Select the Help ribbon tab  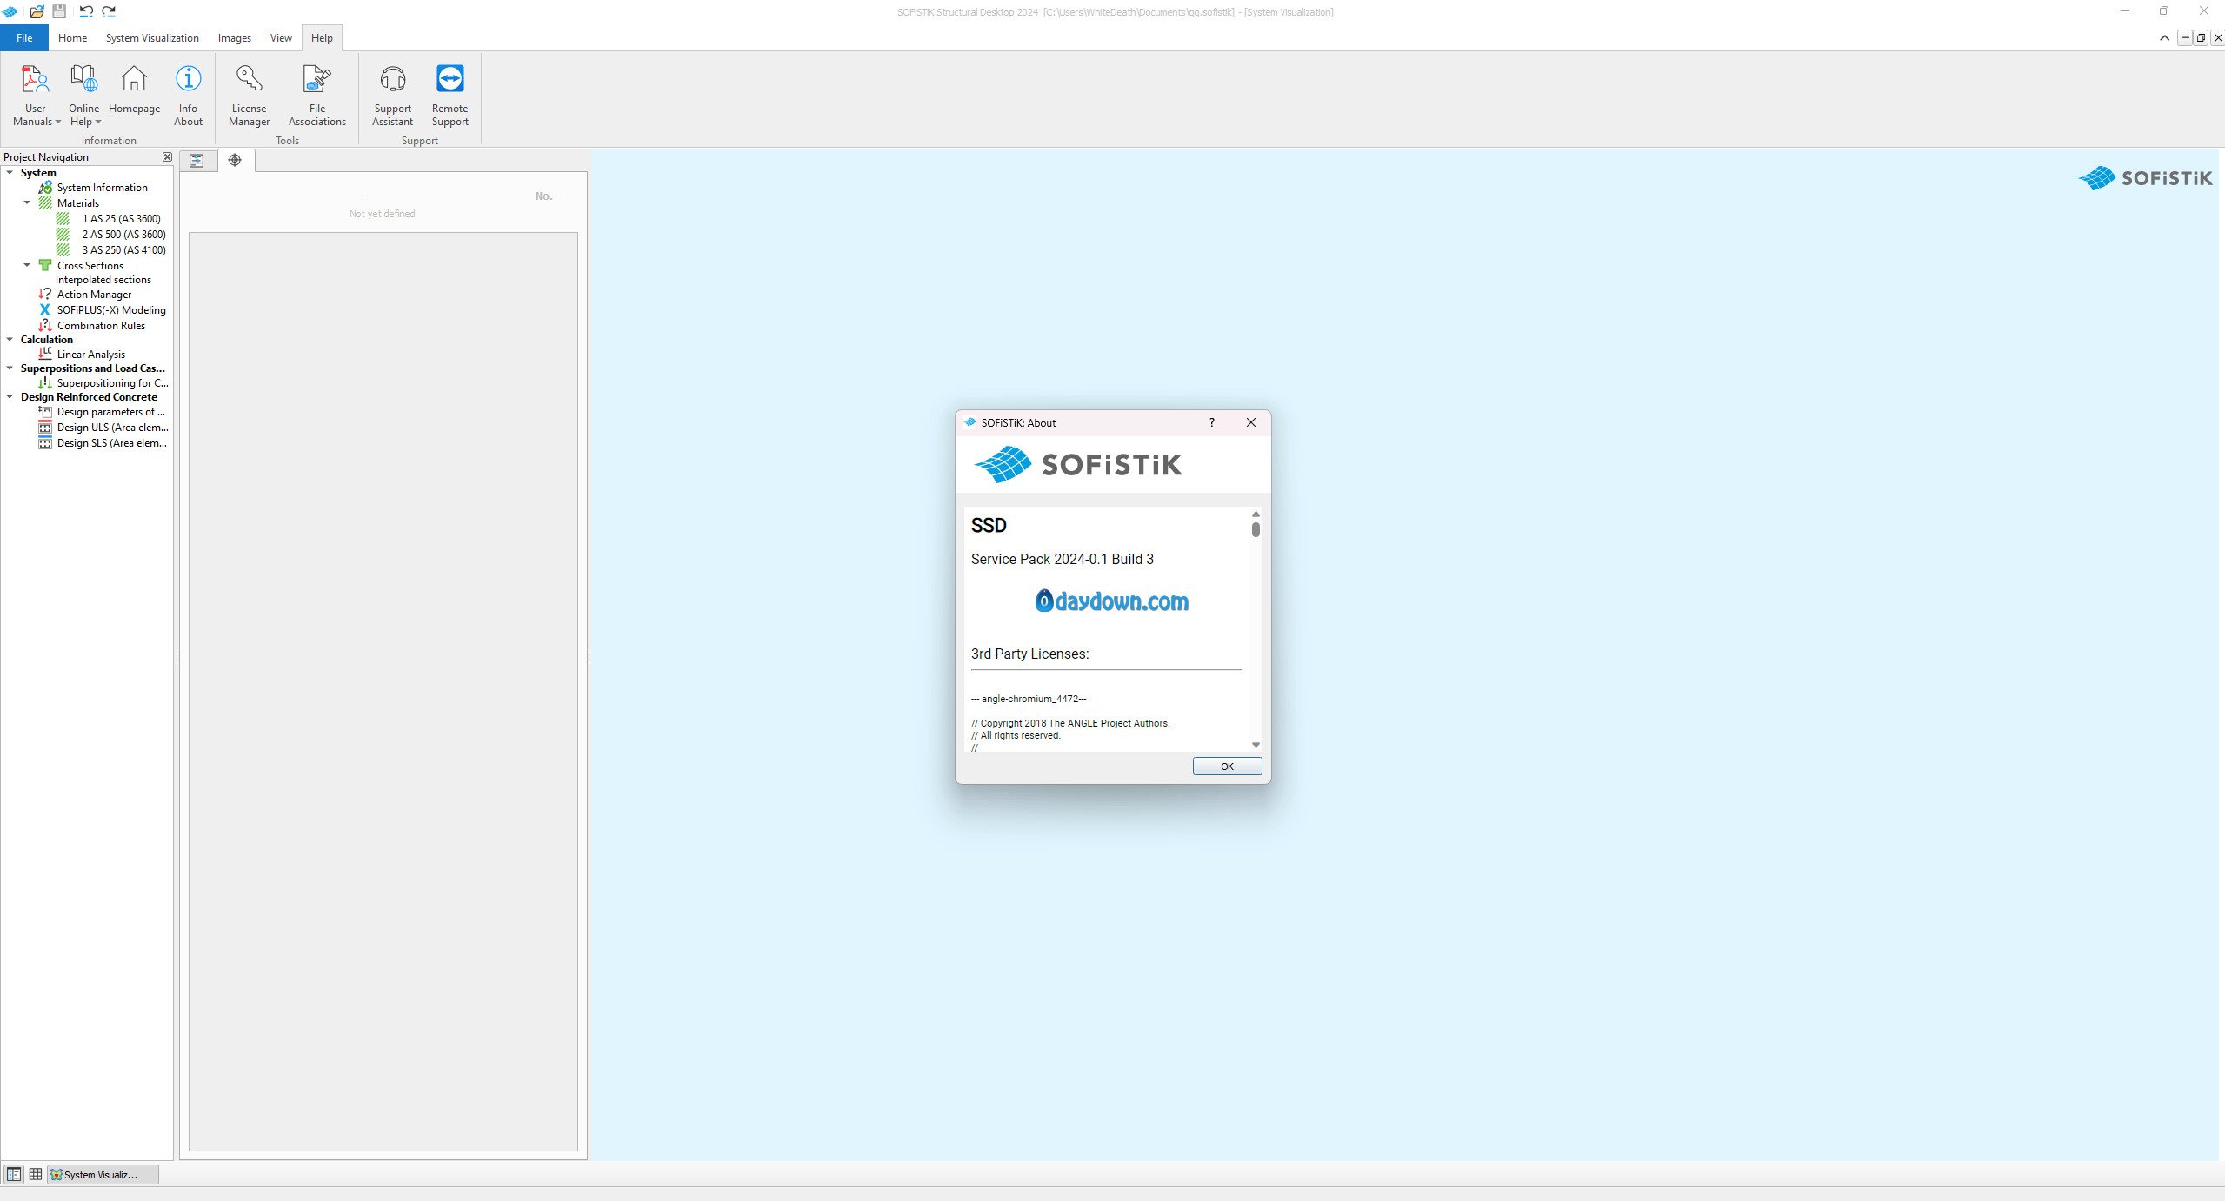(x=322, y=38)
